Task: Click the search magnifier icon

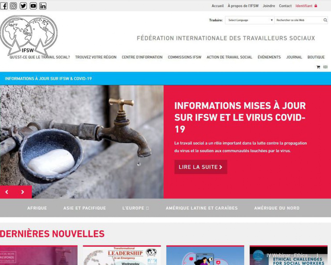Action: pyautogui.click(x=325, y=20)
